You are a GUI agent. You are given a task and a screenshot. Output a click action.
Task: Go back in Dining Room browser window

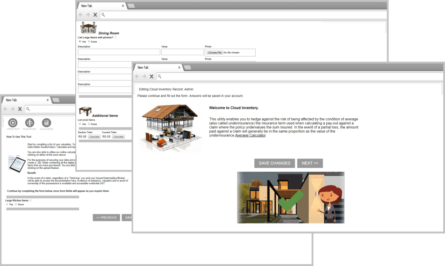pos(80,15)
